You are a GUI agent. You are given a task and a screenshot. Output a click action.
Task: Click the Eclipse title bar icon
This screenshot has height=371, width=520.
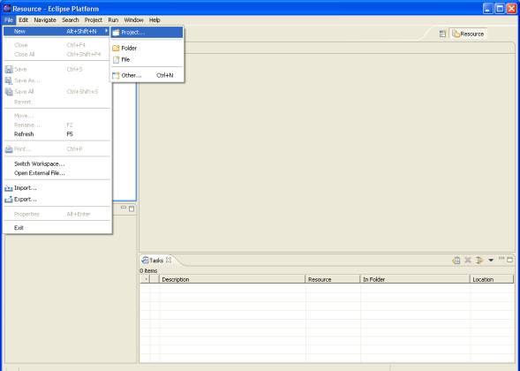tap(7, 8)
